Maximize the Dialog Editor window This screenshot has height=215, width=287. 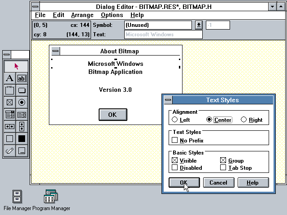pos(281,7)
